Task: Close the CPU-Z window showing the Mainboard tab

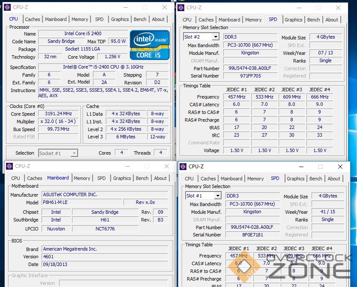Action: 167,166
